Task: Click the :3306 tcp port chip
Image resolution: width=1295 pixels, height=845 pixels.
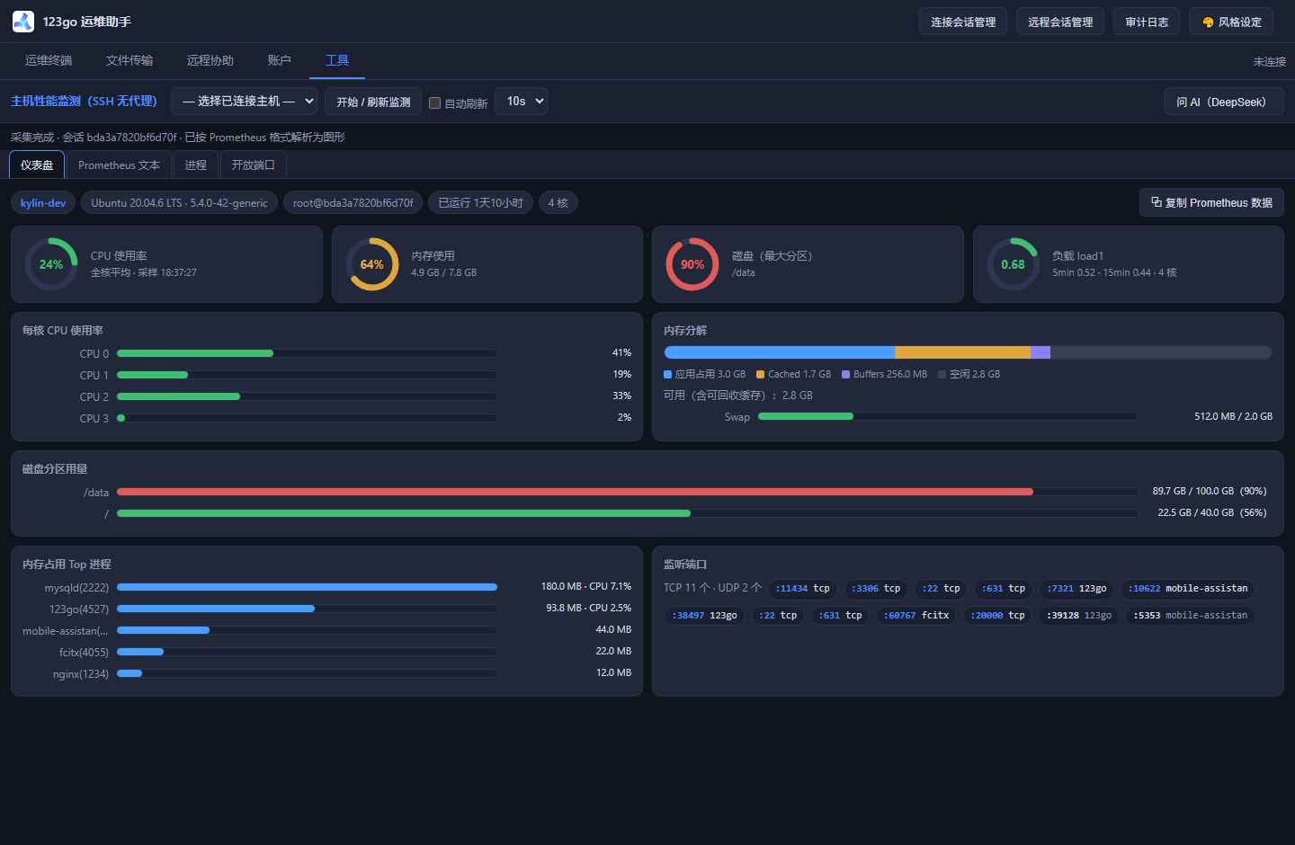Action: point(876,589)
